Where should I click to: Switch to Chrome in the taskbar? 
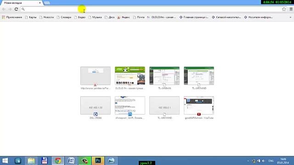pos(58,160)
